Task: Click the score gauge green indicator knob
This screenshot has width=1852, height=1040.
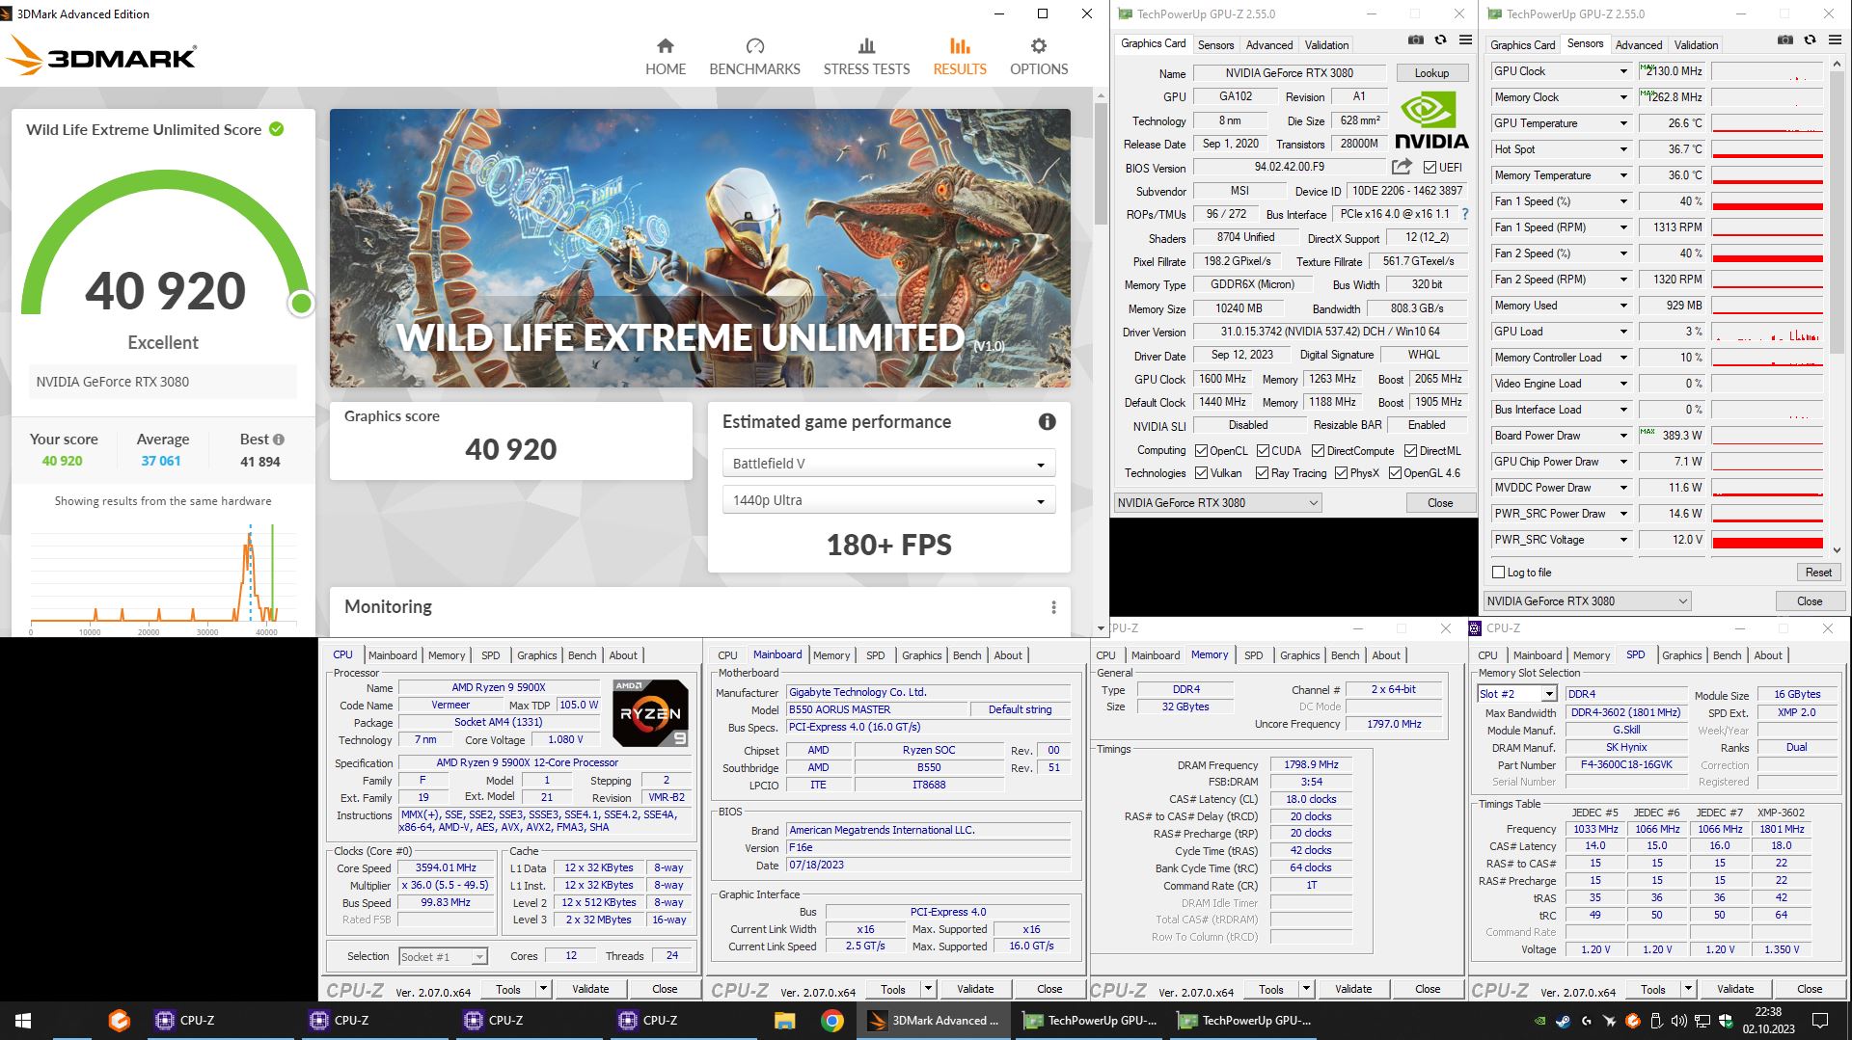Action: pyautogui.click(x=301, y=304)
